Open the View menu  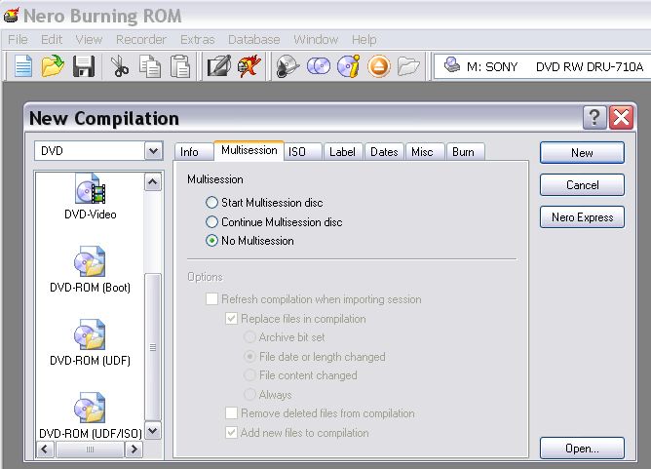(x=89, y=39)
